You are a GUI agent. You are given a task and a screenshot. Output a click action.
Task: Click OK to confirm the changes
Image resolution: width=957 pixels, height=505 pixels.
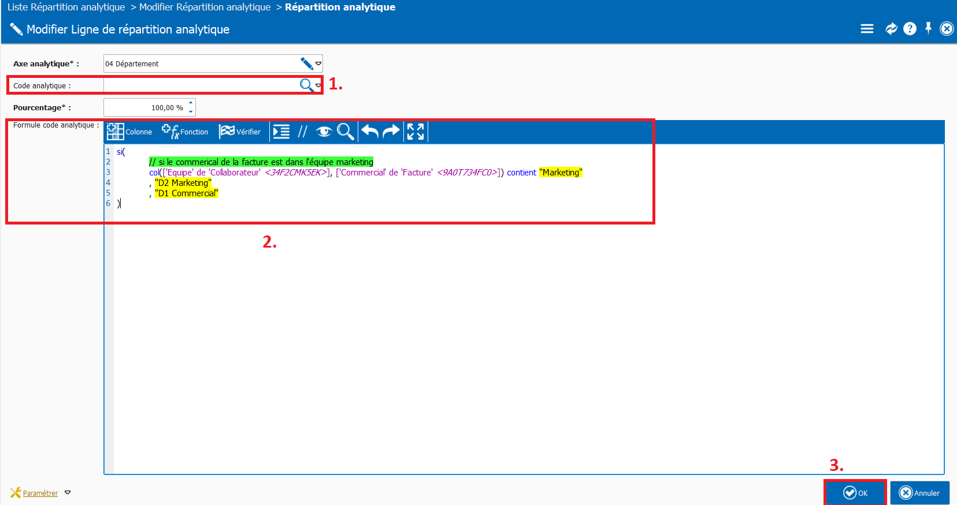(855, 493)
